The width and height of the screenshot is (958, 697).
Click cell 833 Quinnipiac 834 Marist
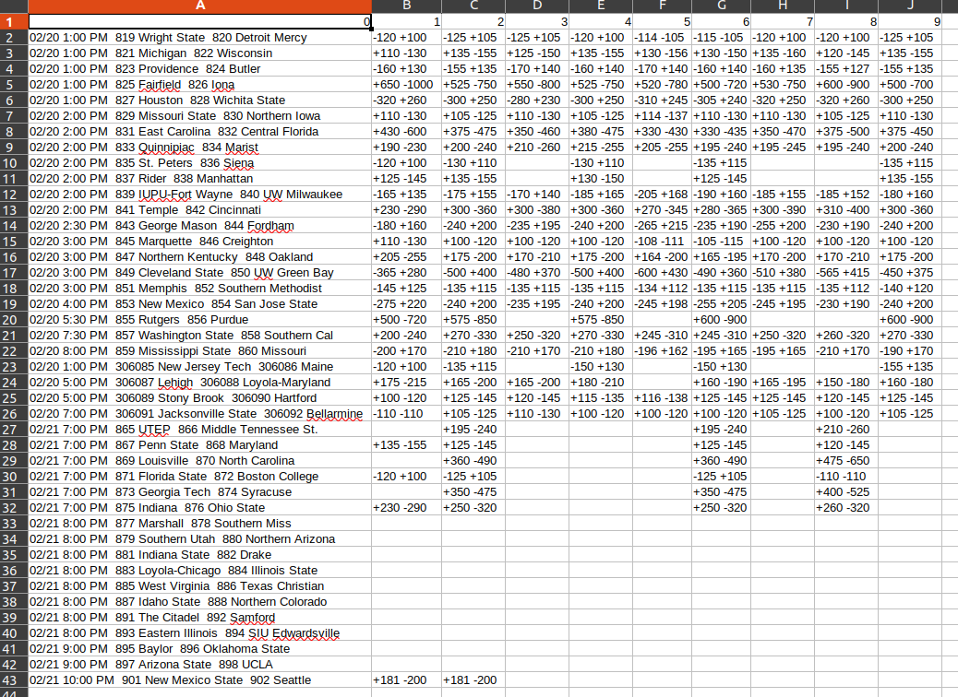pos(199,148)
